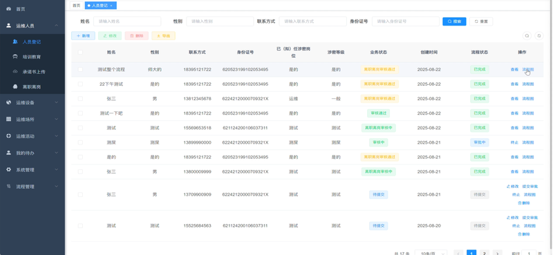This screenshot has height=255, width=553.
Task: Open 培训教育 in the sidebar submenu
Action: pos(32,57)
